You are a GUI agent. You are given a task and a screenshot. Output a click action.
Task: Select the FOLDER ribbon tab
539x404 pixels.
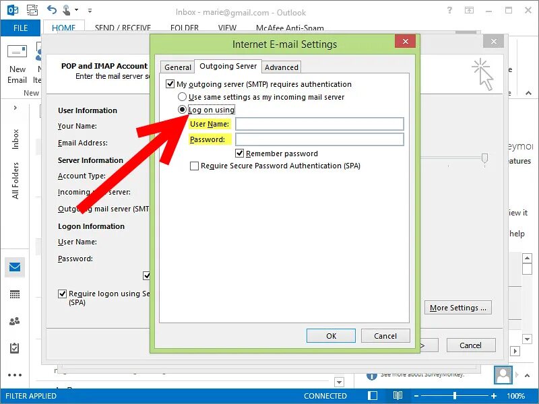pyautogui.click(x=185, y=27)
